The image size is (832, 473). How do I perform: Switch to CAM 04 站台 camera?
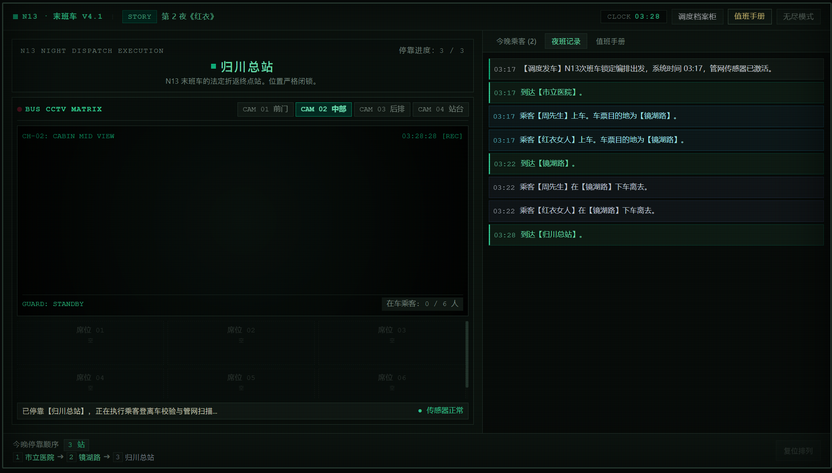[x=440, y=109]
